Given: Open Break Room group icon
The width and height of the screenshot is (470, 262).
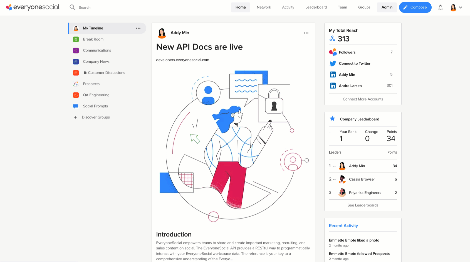Looking at the screenshot, I should pyautogui.click(x=76, y=39).
